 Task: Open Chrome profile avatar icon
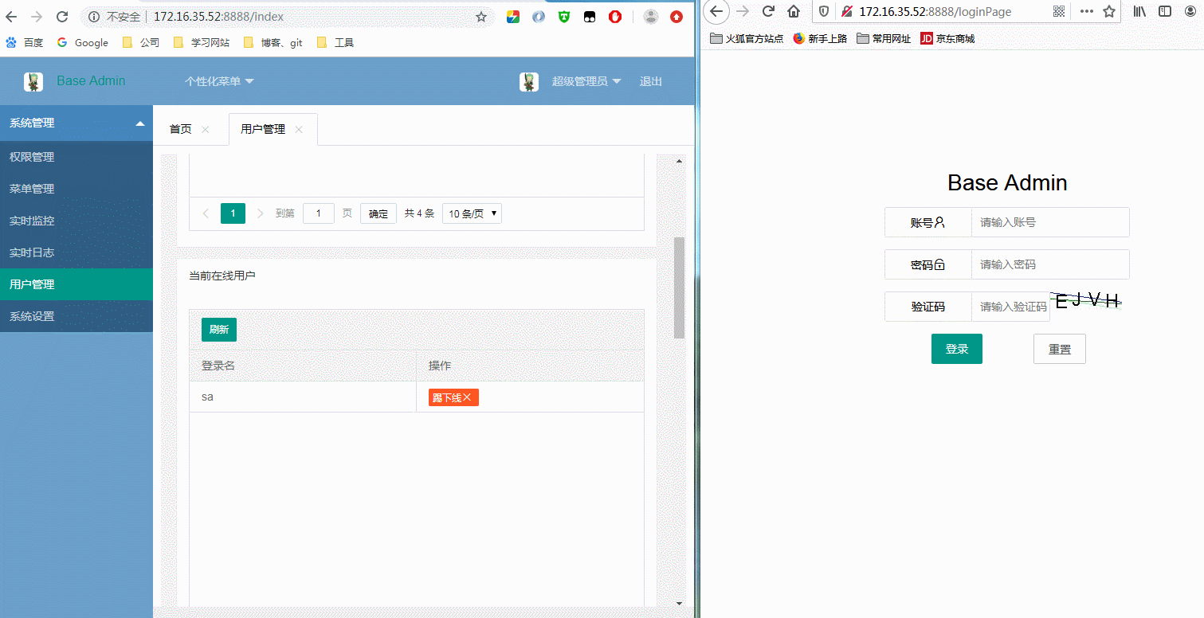click(651, 17)
